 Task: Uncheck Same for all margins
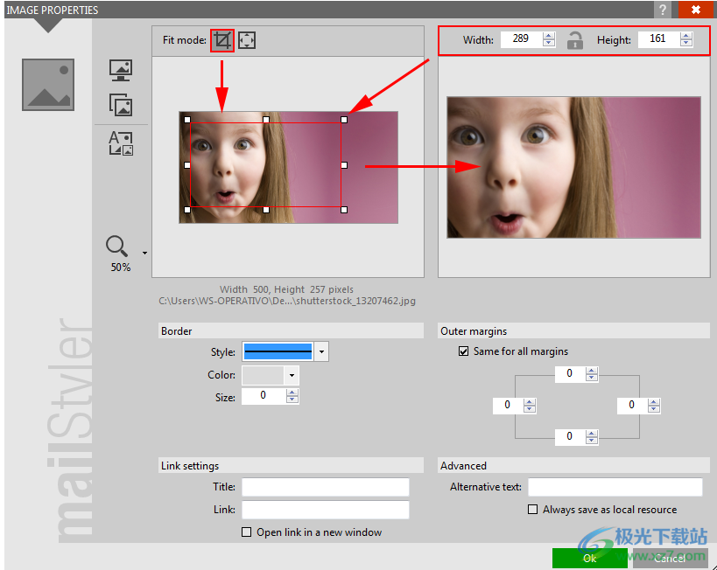pos(463,351)
